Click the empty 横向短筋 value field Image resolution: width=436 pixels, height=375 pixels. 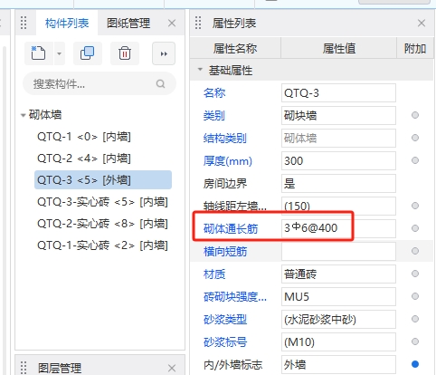click(338, 251)
